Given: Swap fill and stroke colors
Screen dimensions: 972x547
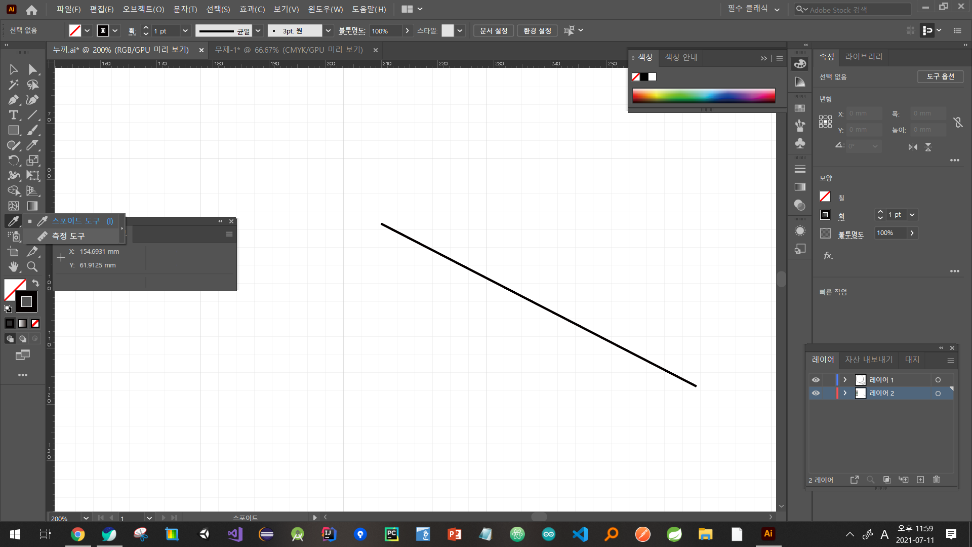Looking at the screenshot, I should 35,283.
